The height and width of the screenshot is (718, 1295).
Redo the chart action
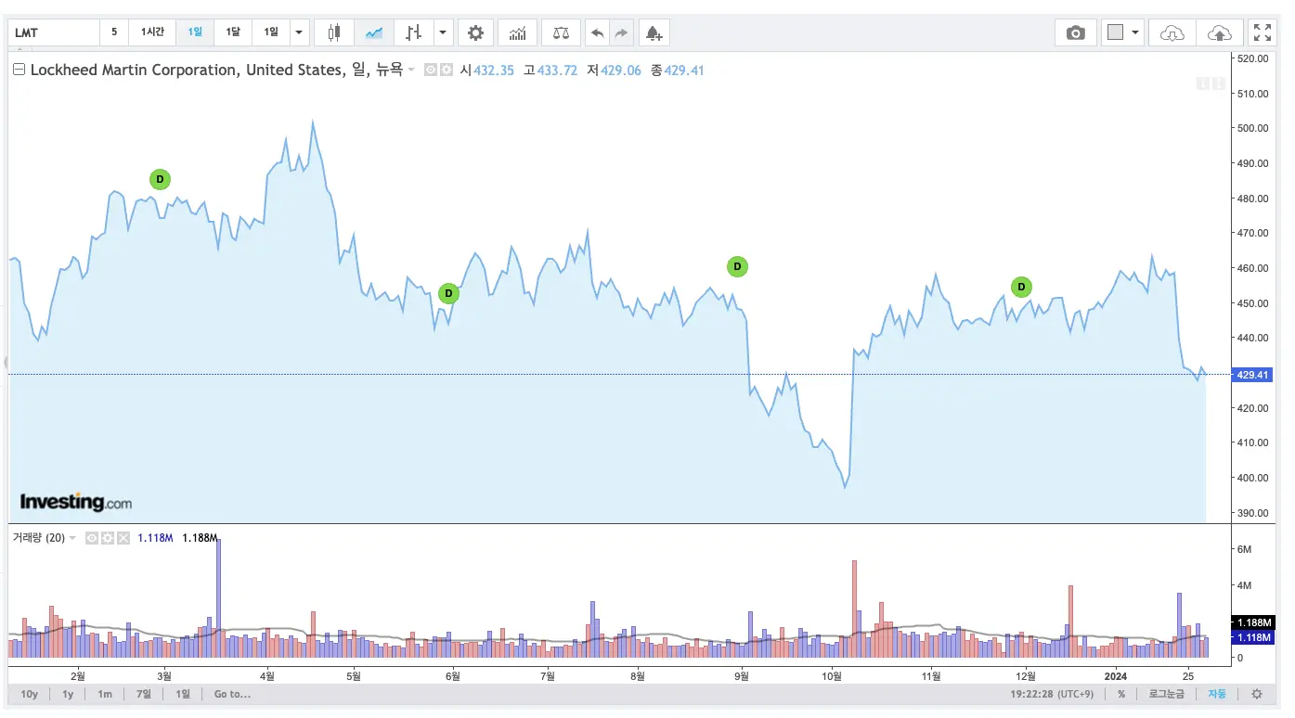tap(621, 32)
